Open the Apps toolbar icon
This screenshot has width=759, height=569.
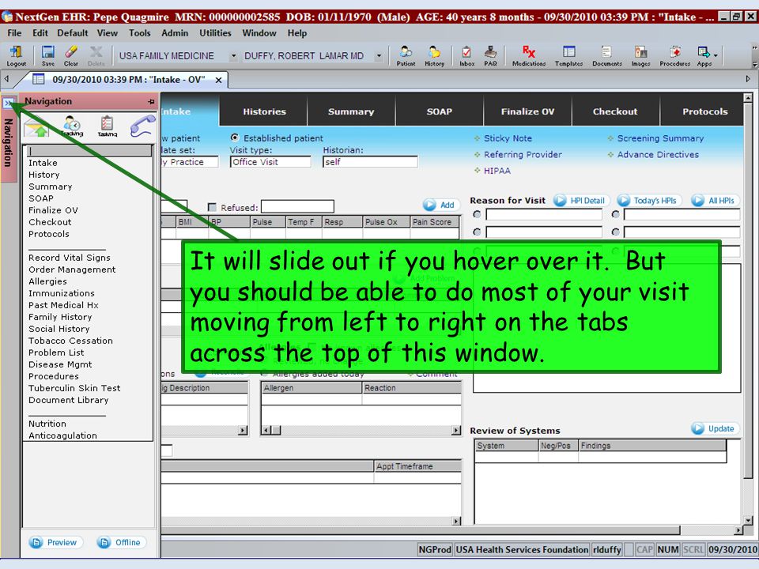pyautogui.click(x=704, y=56)
